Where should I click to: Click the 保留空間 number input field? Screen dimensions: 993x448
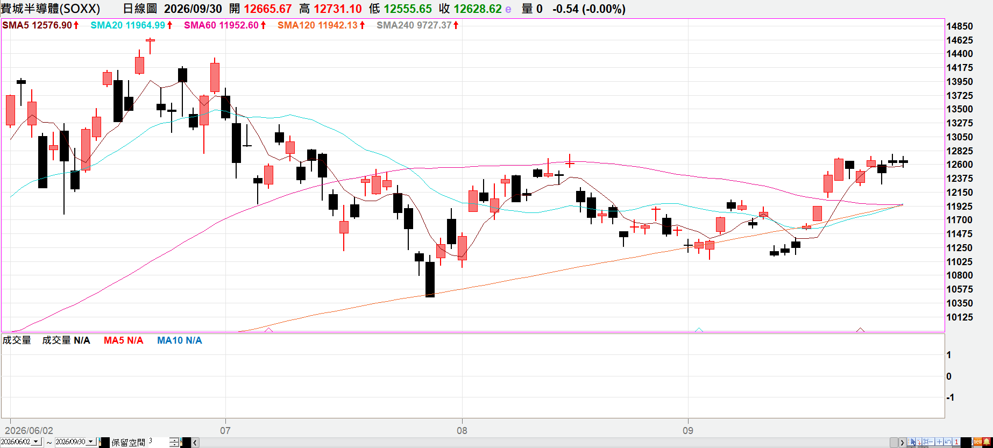pyautogui.click(x=159, y=442)
